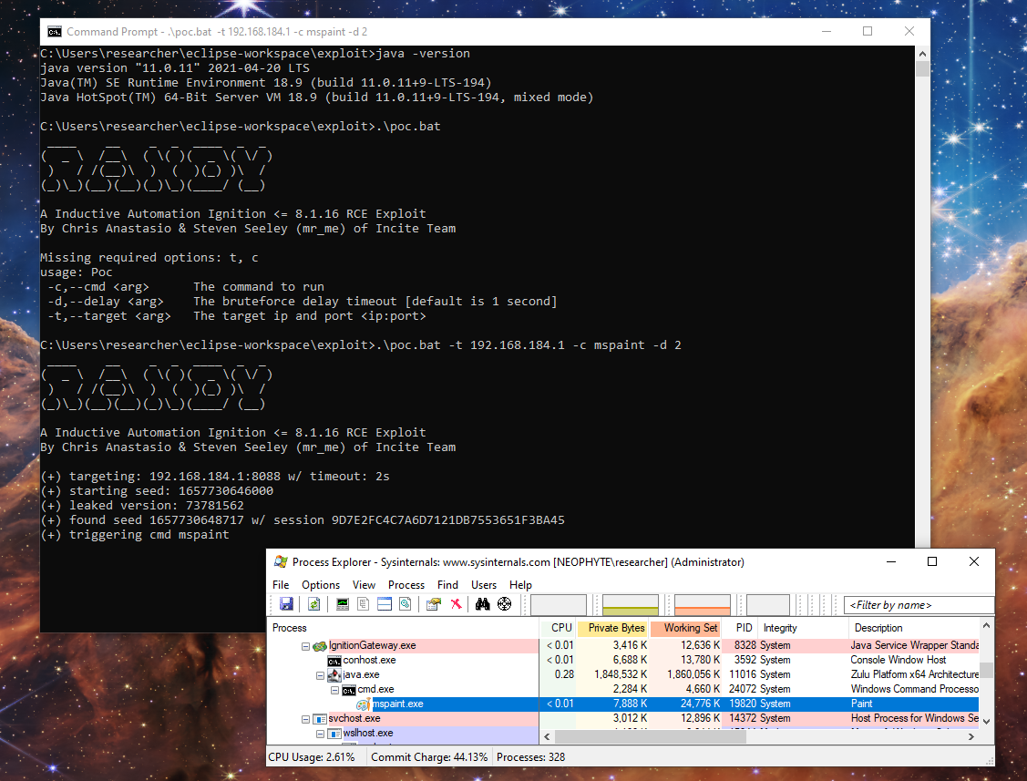Click the java.exe process icon
The height and width of the screenshot is (781, 1027).
(x=334, y=675)
